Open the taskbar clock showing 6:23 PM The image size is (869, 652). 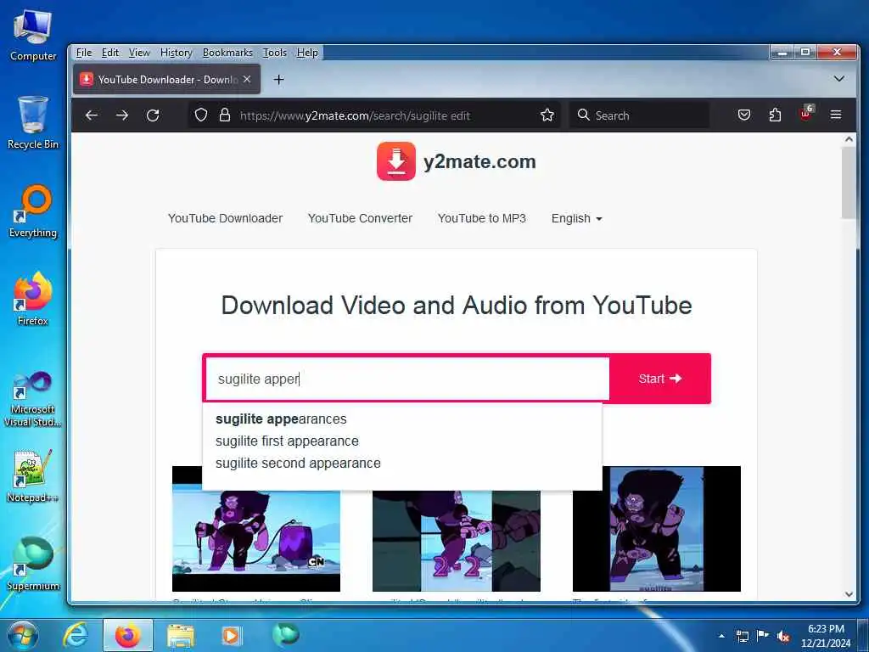click(826, 636)
